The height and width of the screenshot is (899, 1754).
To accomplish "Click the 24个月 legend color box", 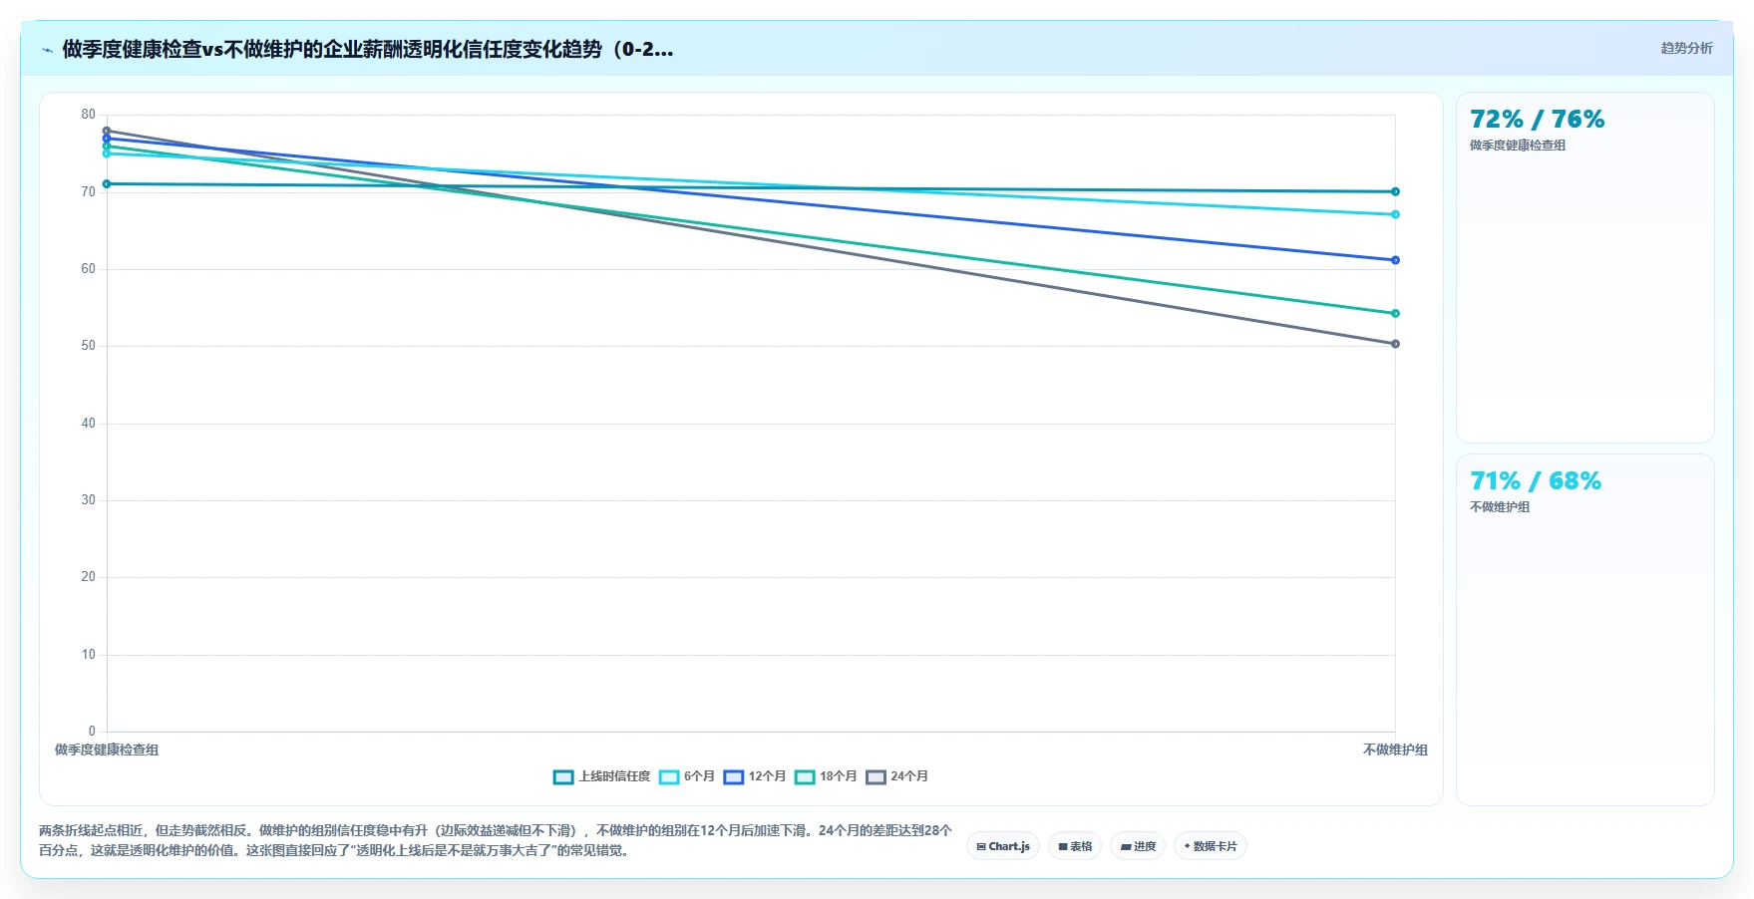I will point(876,777).
